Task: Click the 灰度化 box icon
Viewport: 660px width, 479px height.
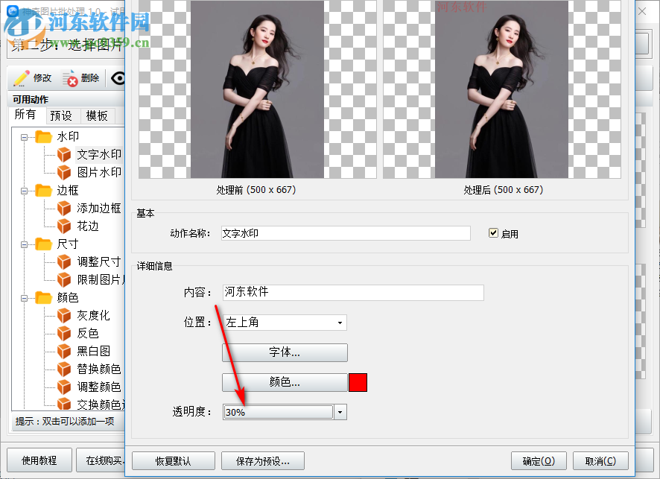Action: pyautogui.click(x=64, y=315)
